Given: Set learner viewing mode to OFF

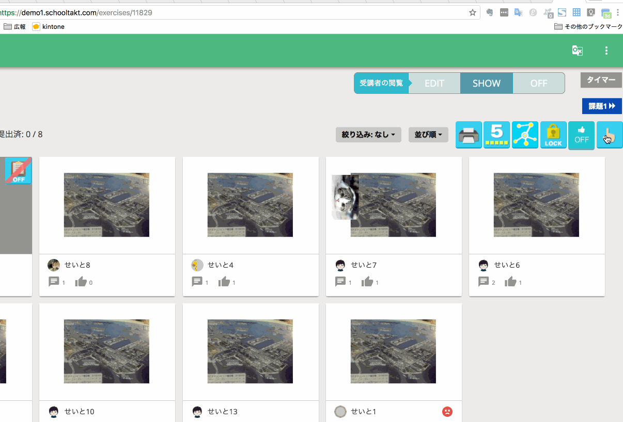Looking at the screenshot, I should tap(539, 83).
